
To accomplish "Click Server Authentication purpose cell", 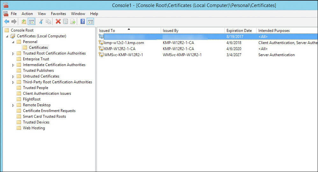I will (x=277, y=55).
